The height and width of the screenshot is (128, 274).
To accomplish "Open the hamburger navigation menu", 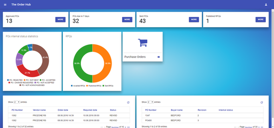I will point(5,5).
